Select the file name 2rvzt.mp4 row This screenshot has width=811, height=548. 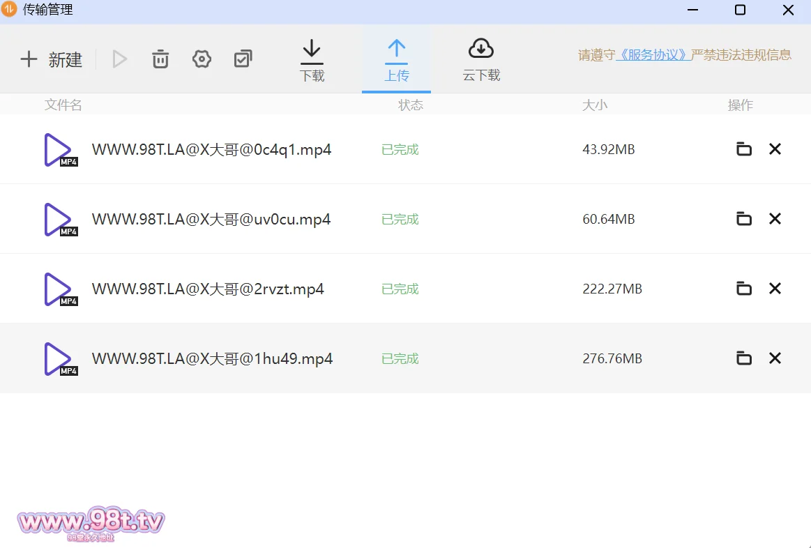(x=208, y=289)
